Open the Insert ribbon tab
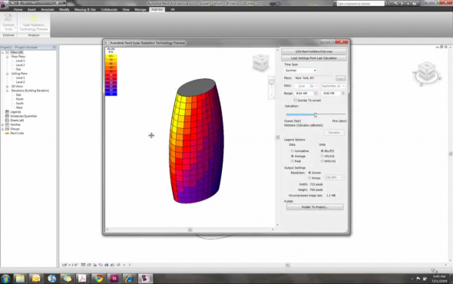453x284 pixels. [31, 9]
